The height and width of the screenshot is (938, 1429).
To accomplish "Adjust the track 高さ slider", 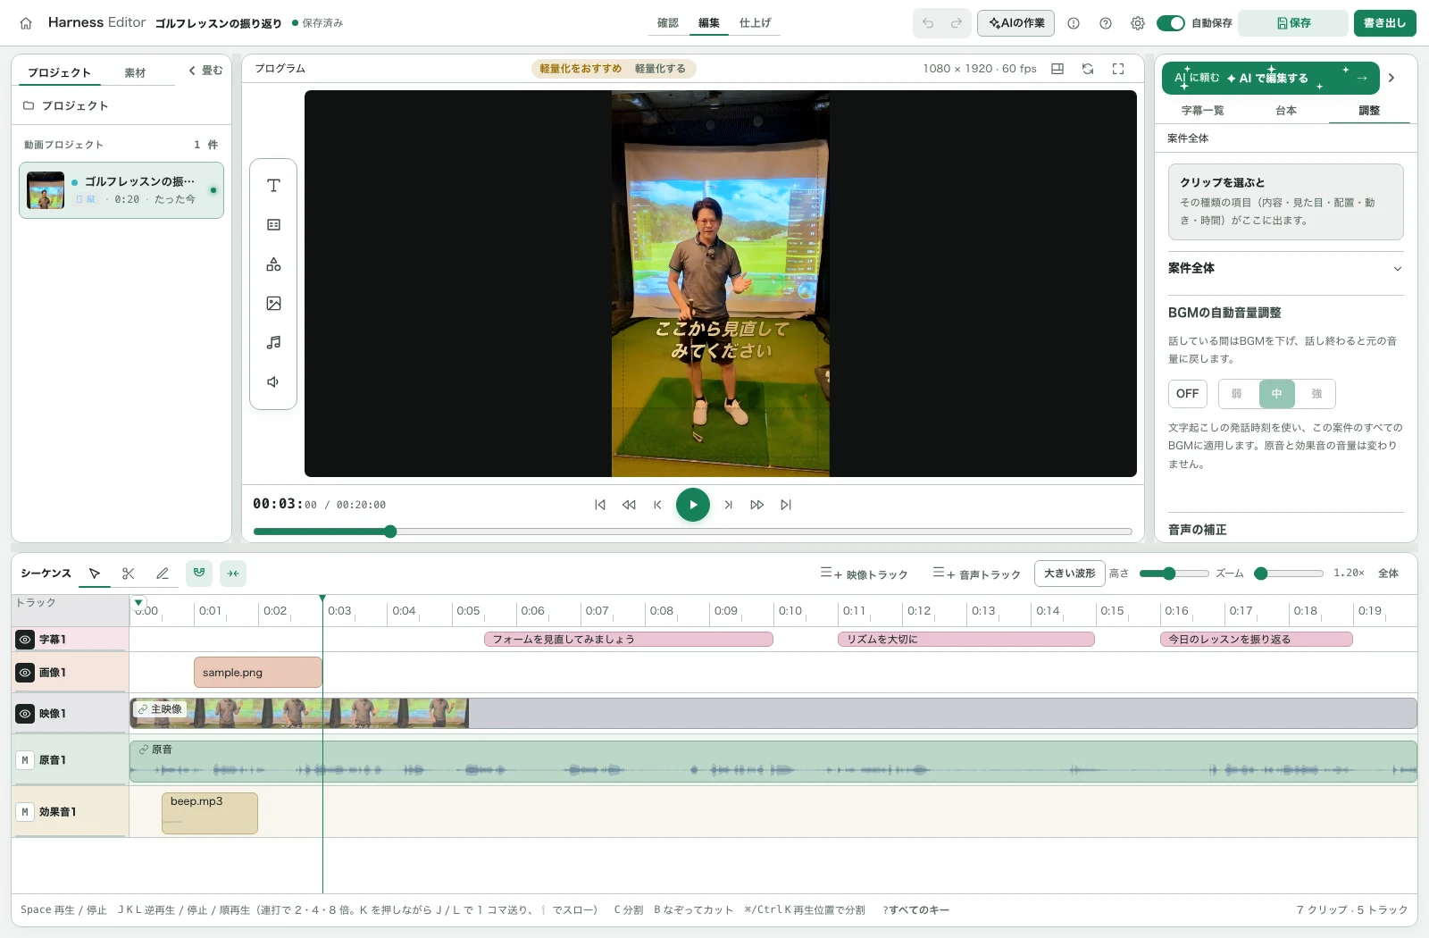I will 1174,574.
